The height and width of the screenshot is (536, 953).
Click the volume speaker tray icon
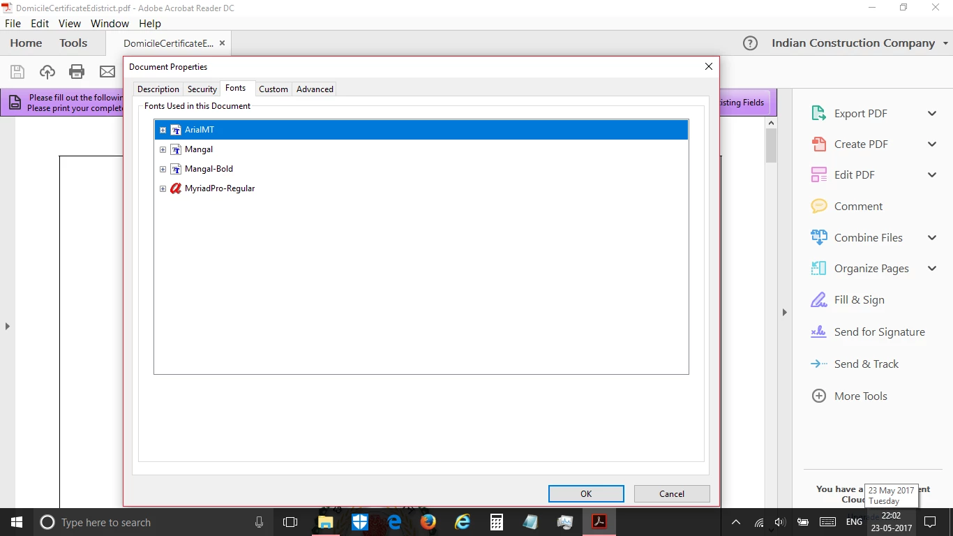[x=780, y=522]
